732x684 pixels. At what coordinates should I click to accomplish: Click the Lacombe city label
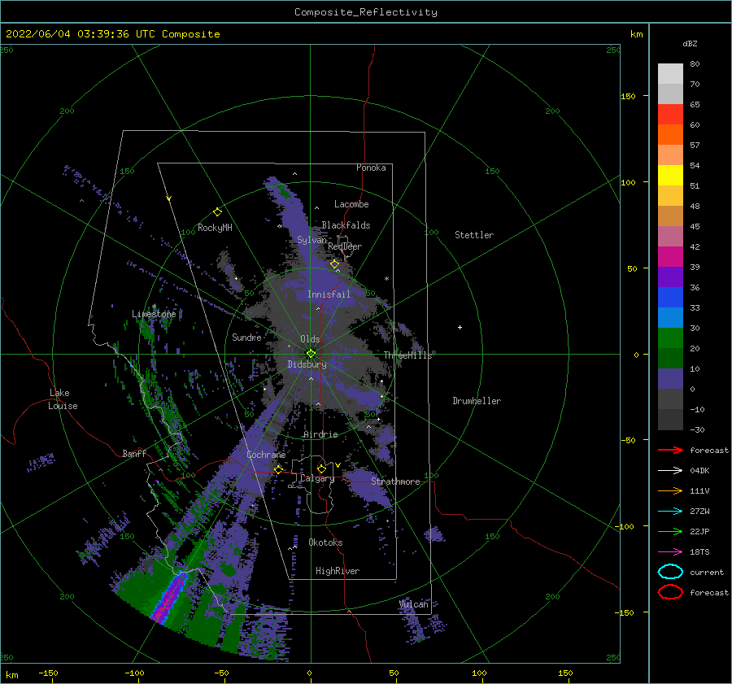point(351,204)
